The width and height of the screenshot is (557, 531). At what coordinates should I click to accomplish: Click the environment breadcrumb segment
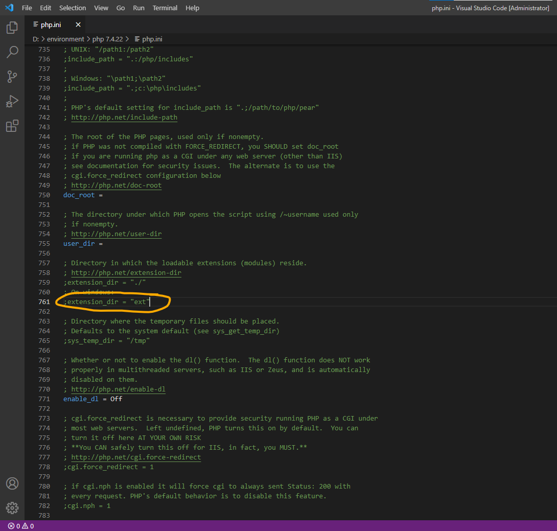(65, 39)
